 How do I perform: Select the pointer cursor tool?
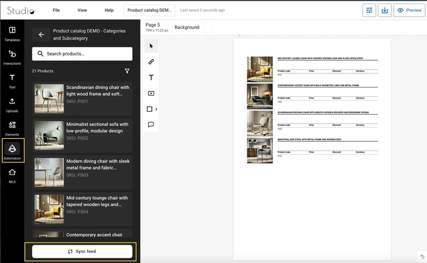point(151,46)
